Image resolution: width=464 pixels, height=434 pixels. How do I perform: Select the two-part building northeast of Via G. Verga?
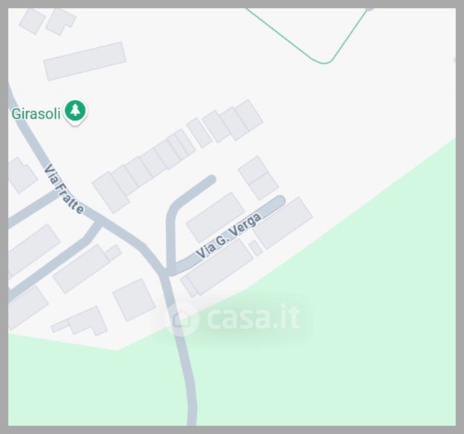258,178
